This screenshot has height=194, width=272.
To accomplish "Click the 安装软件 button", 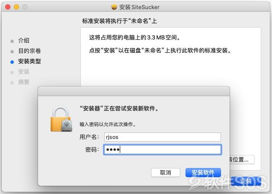I will (203, 172).
